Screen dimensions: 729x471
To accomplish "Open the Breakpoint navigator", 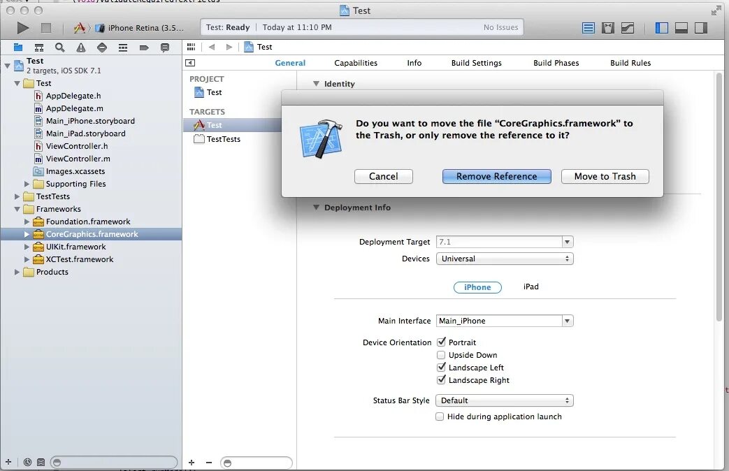I will [x=144, y=47].
